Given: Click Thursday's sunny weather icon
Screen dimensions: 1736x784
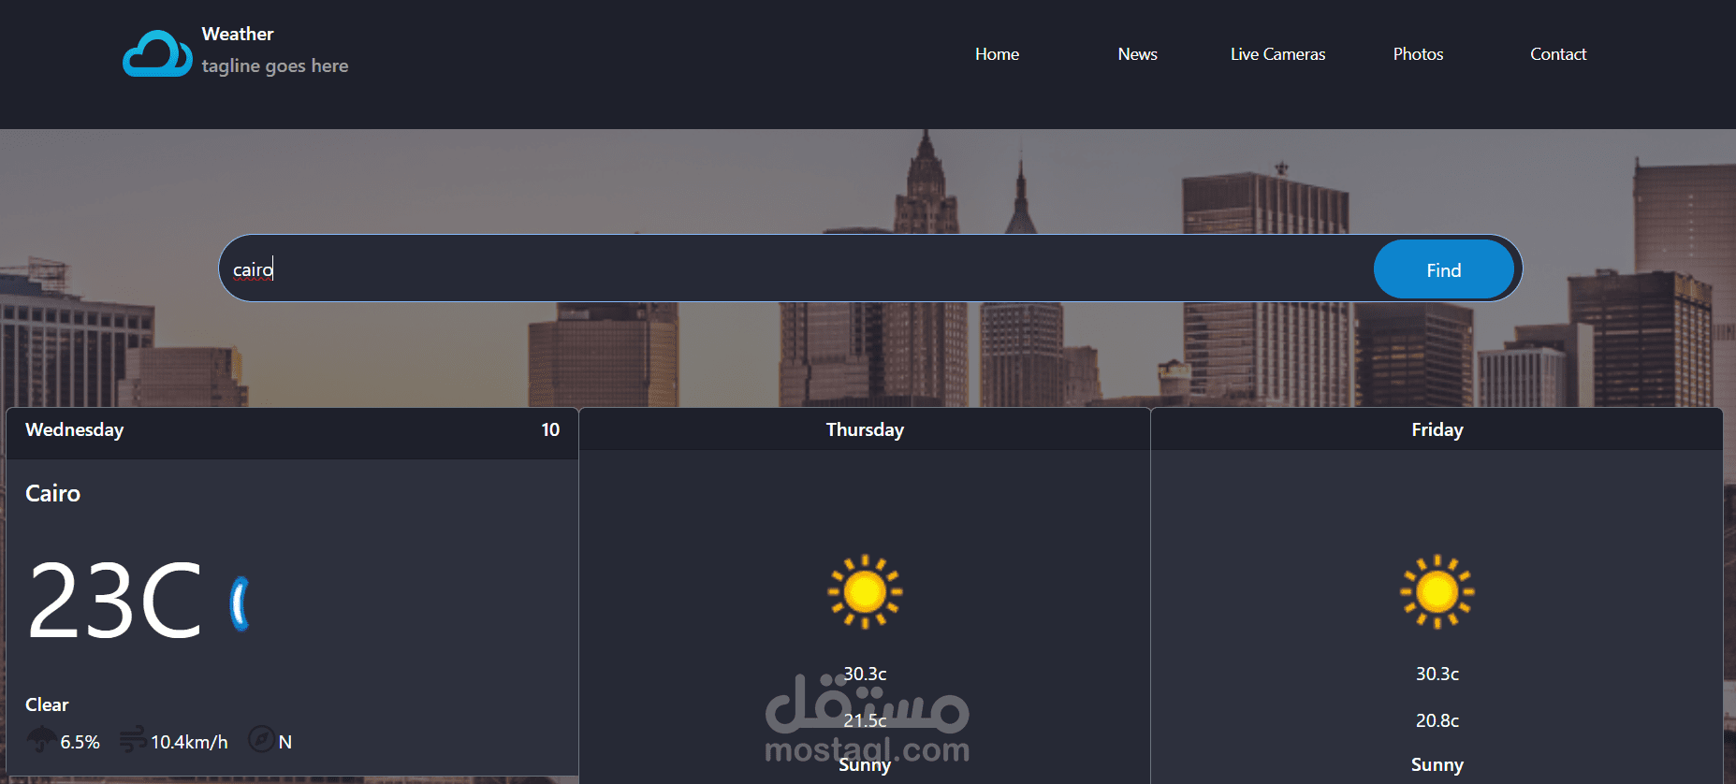Looking at the screenshot, I should tap(865, 591).
